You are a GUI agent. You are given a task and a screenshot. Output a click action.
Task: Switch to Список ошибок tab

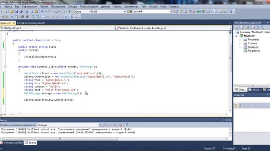[11, 143]
